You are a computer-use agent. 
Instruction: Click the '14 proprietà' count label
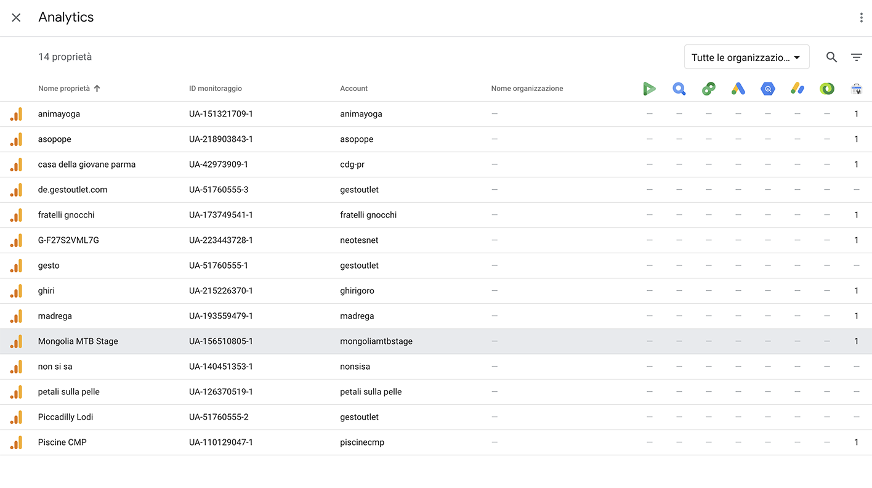[65, 57]
